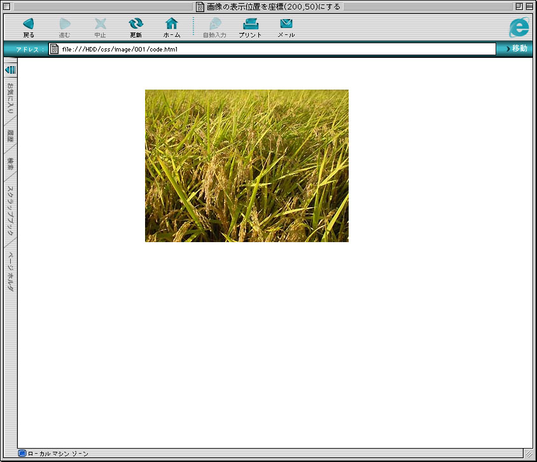Open the ページホルダ side tab
Viewport: 537px width, 462px height.
(x=10, y=271)
